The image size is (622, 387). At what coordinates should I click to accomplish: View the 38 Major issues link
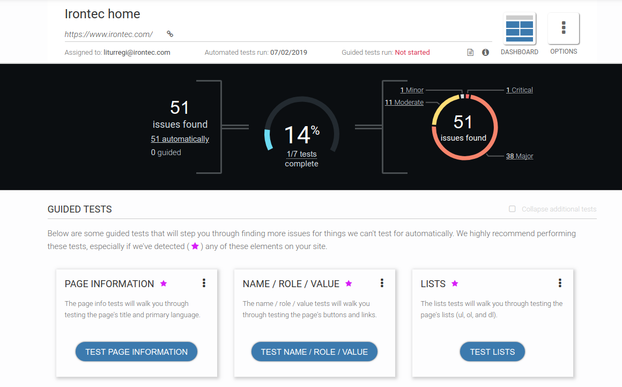click(520, 156)
